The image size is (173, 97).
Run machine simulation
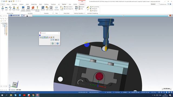(x=76, y=8)
